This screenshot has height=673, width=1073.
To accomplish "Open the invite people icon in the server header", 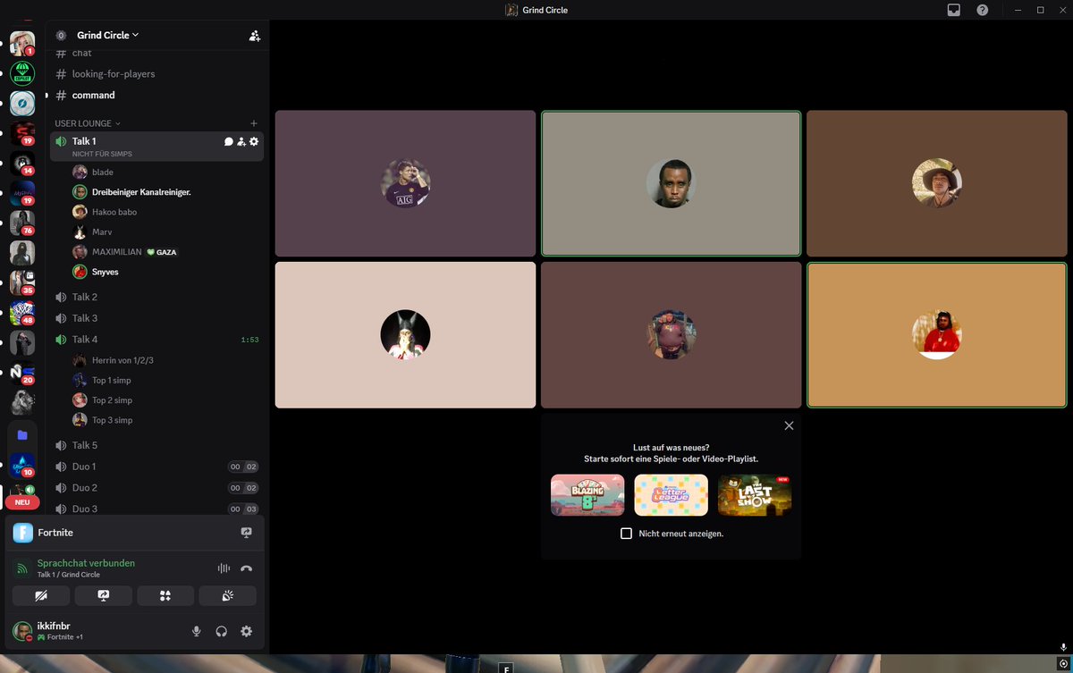I will 255,36.
